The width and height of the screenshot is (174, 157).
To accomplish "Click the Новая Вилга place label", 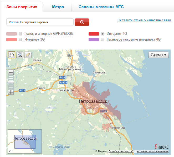I will [65, 90].
